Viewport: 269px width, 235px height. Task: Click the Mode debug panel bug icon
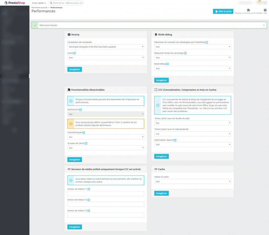156,34
